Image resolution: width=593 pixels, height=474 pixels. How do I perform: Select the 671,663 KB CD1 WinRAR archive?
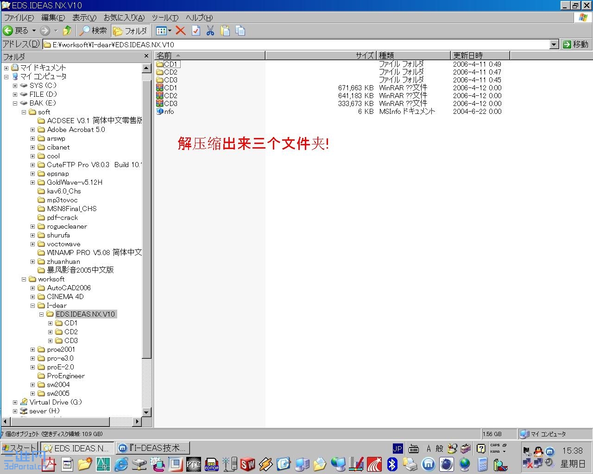click(x=167, y=88)
